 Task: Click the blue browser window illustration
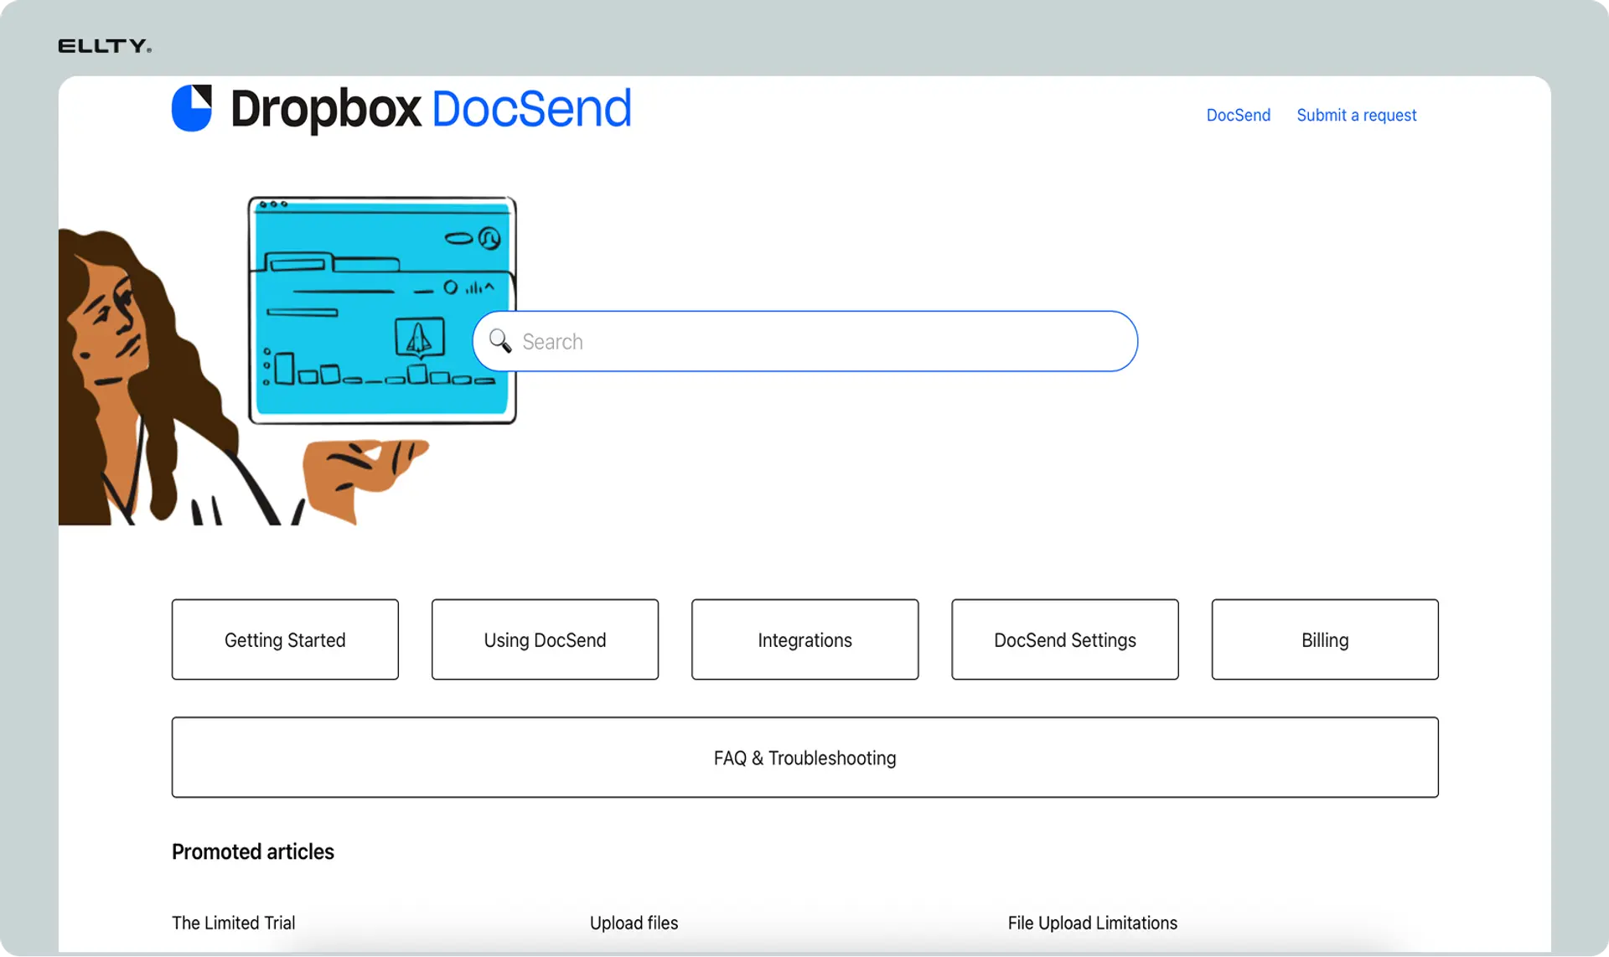pos(382,310)
